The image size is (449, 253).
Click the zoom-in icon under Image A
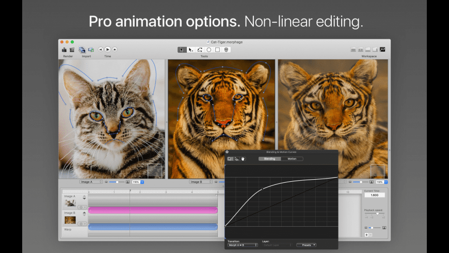(x=127, y=182)
